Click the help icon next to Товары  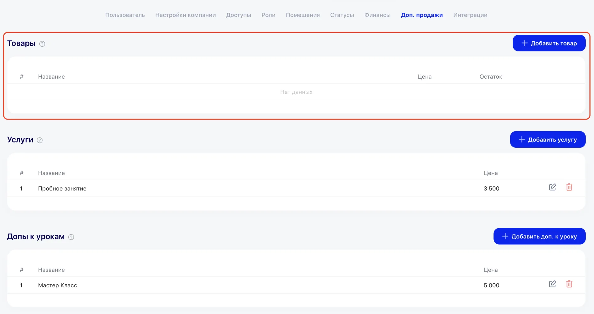(x=42, y=44)
